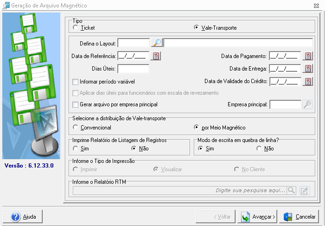Viewport: 325px width, 226px height.
Task: Focus the Defina o Layout code field
Action: pos(134,43)
